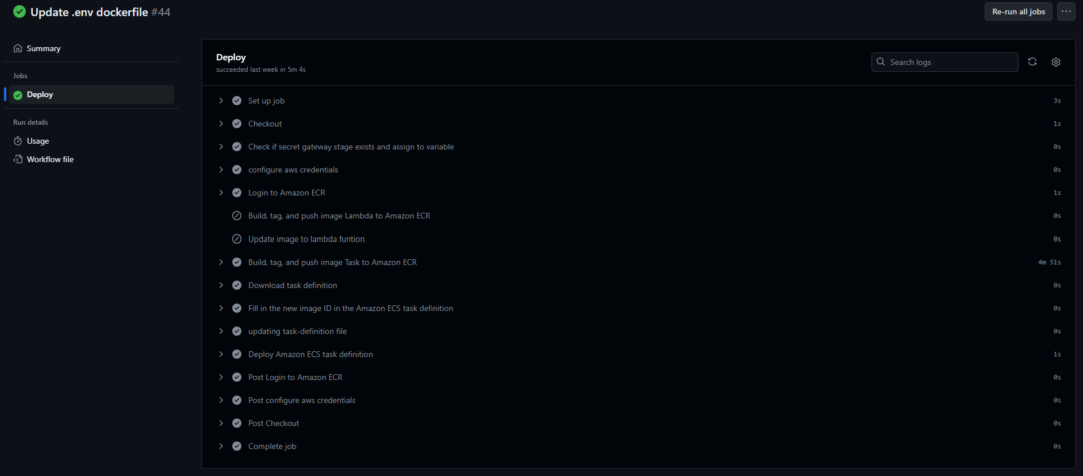This screenshot has height=476, width=1083.
Task: Click skipped icon for Build Lambda image step
Action: point(236,216)
